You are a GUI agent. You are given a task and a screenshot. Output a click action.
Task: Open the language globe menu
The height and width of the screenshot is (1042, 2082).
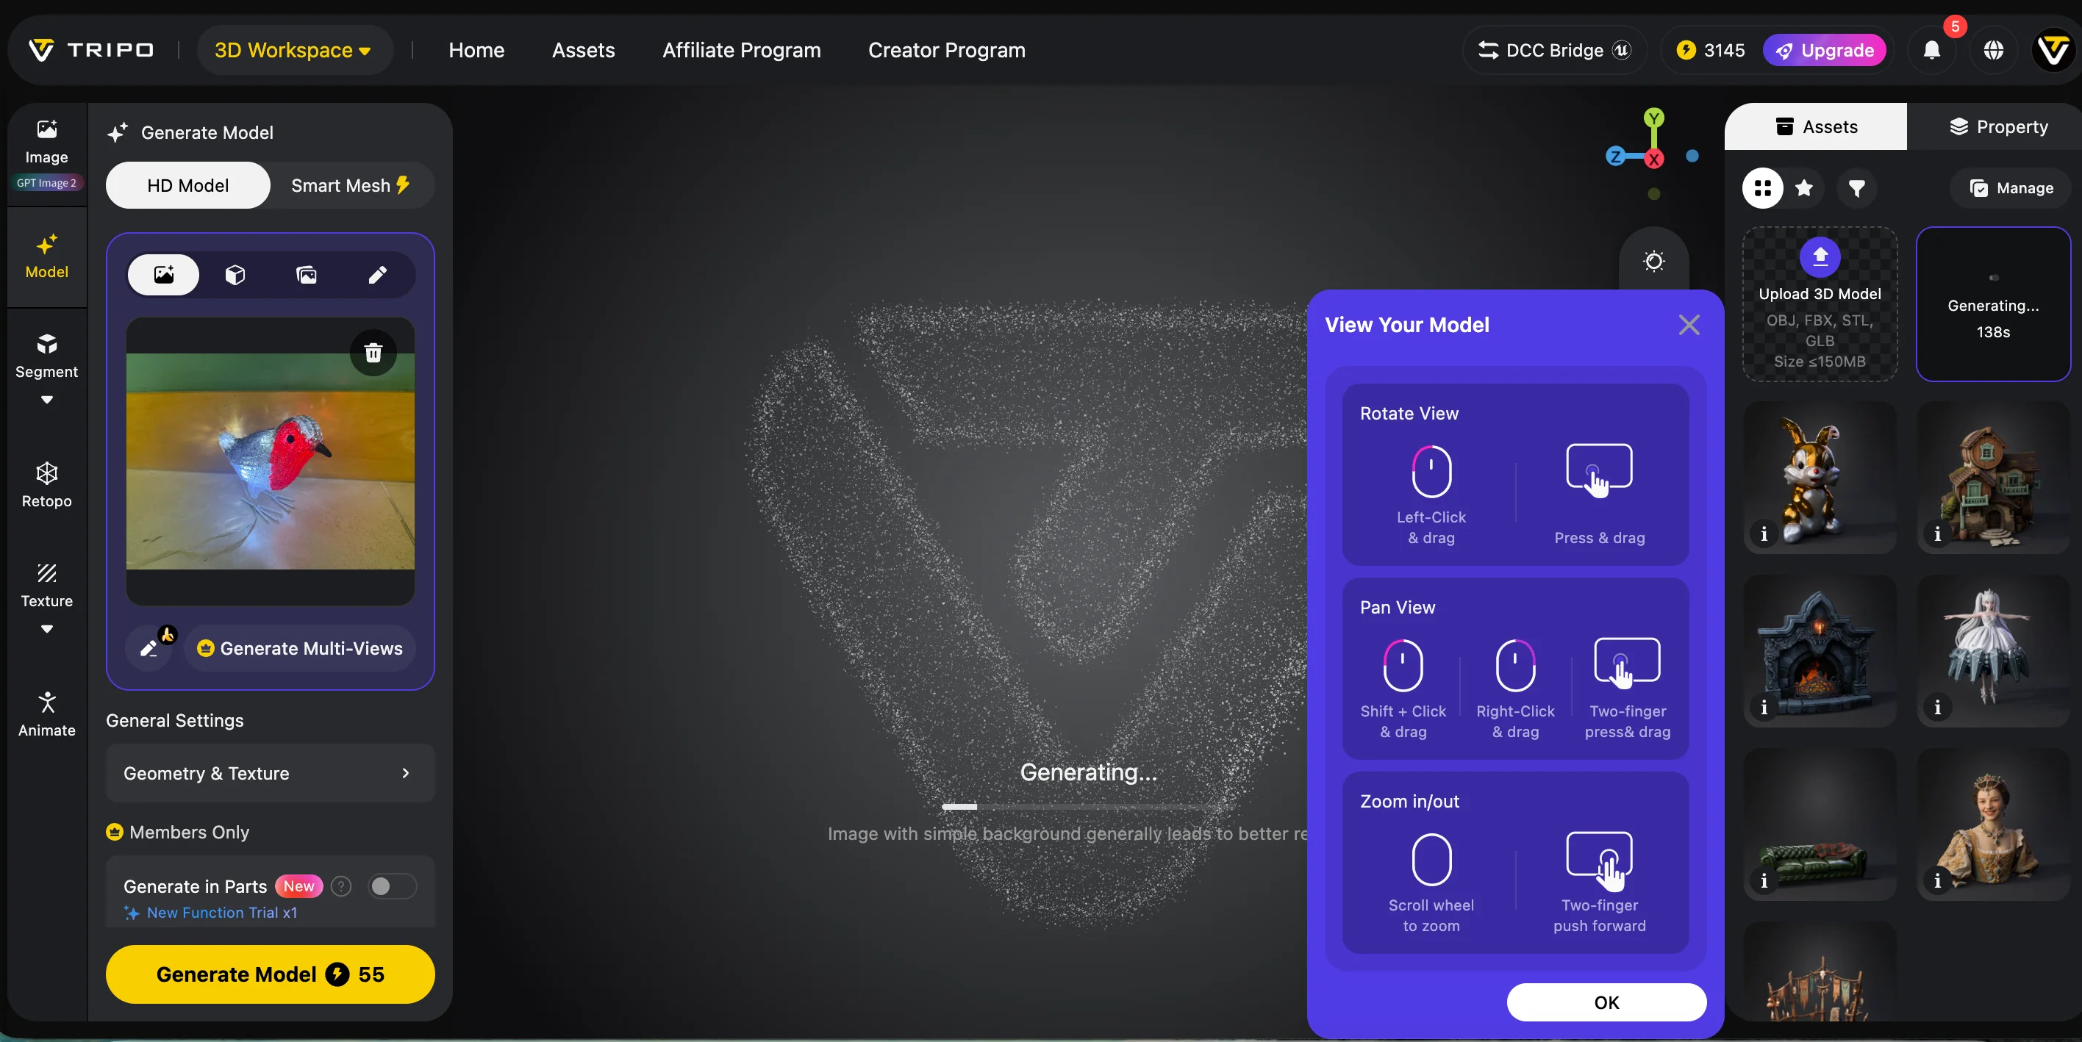pyautogui.click(x=1994, y=50)
